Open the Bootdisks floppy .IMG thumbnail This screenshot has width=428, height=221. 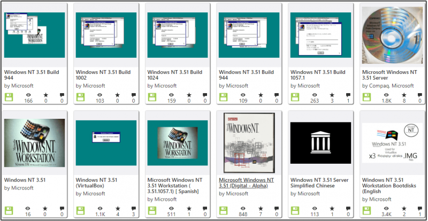pyautogui.click(x=392, y=143)
